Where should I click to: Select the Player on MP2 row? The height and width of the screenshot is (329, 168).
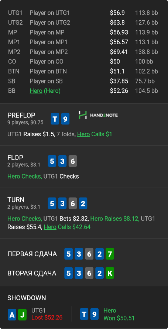(x=83, y=52)
